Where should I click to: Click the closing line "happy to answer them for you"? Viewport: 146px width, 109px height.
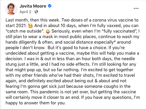click(36, 103)
